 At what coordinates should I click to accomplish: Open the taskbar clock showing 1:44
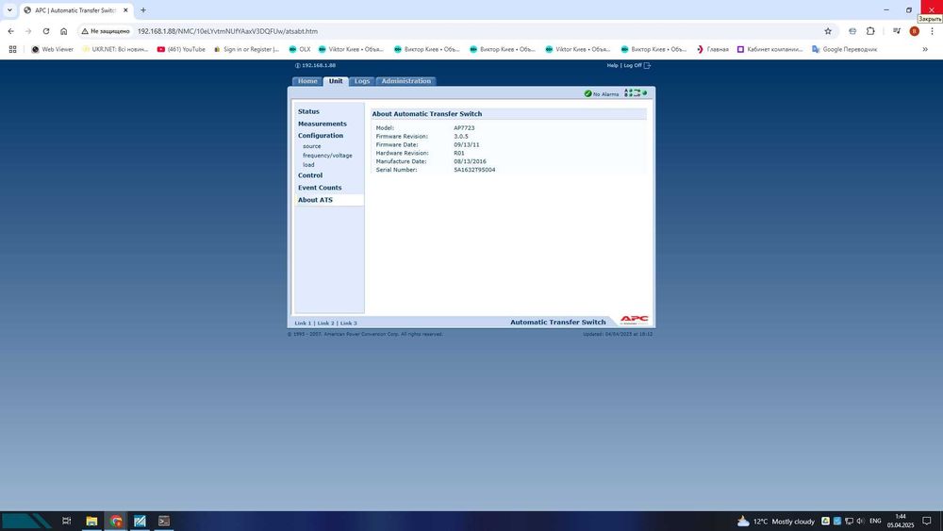(901, 521)
